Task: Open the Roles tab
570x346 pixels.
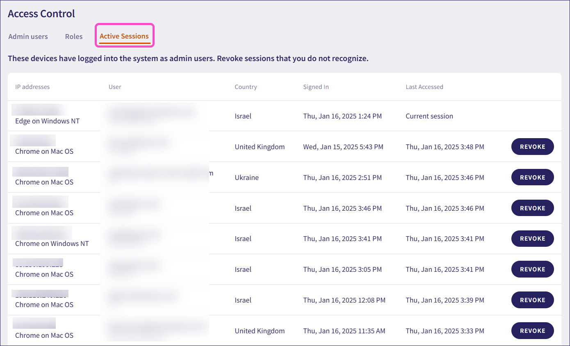Action: pyautogui.click(x=74, y=36)
